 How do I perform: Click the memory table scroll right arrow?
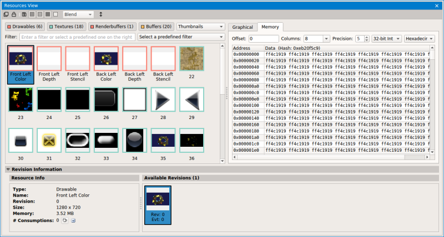pos(427,157)
